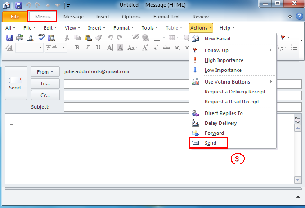Image resolution: width=305 pixels, height=208 pixels.
Task: Click the Shrink Font icon
Action: pos(156,48)
